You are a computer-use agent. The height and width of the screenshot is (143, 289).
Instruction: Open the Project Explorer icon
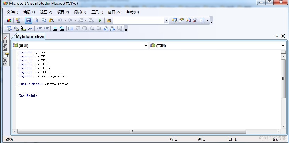click(174, 20)
